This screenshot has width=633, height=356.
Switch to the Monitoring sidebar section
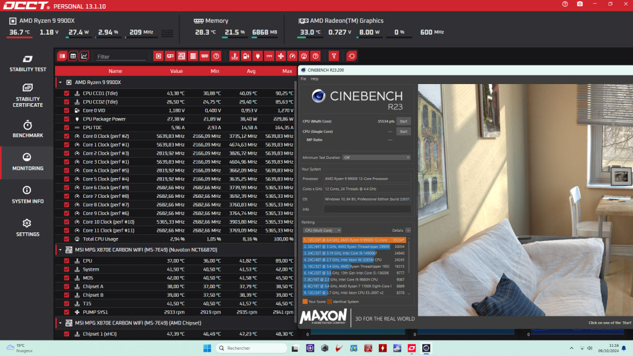27,163
